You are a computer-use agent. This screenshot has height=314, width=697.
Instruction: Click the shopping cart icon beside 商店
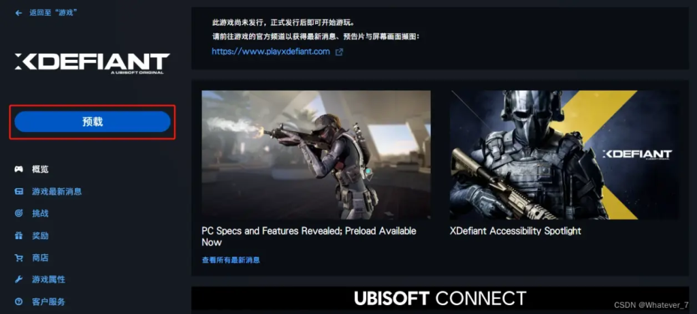[18, 258]
